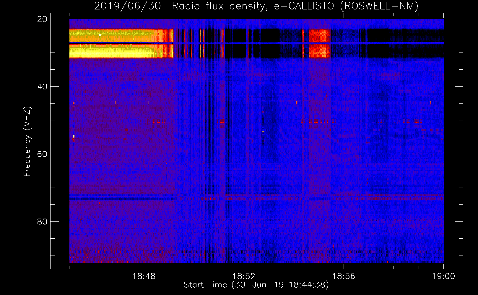Click the bright yellow radio burst band
The height and width of the screenshot is (295, 478).
121,44
